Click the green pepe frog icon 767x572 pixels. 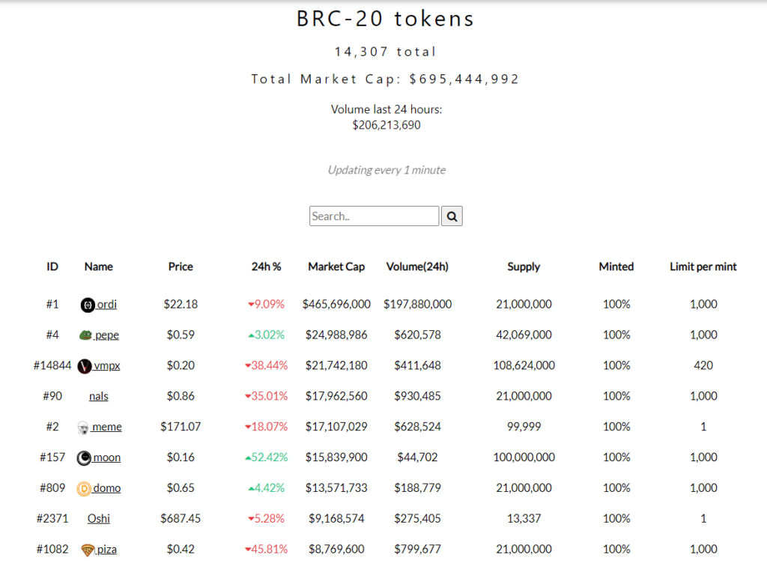tap(85, 335)
